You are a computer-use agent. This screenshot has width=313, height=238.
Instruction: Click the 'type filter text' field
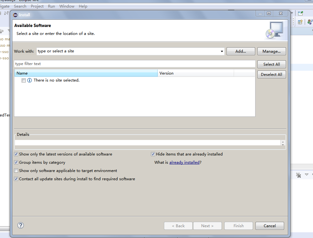pyautogui.click(x=135, y=64)
